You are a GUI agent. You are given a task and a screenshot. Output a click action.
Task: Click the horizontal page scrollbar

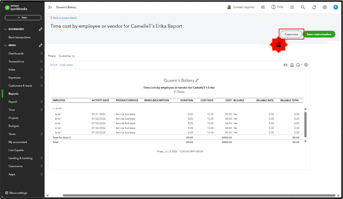coord(199,195)
